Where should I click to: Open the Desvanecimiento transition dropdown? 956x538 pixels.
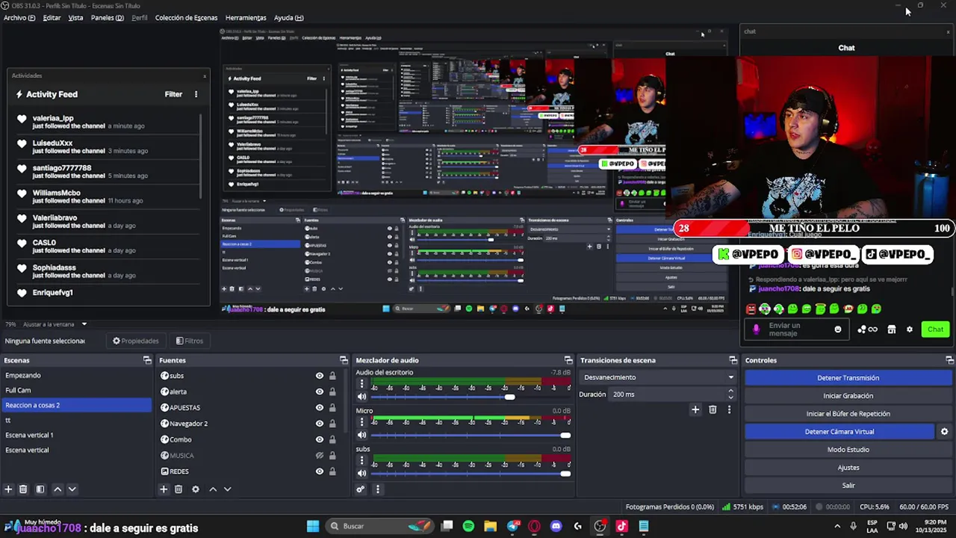click(x=659, y=377)
